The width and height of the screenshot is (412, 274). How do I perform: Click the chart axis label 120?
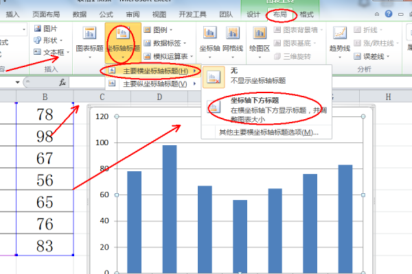102,116
